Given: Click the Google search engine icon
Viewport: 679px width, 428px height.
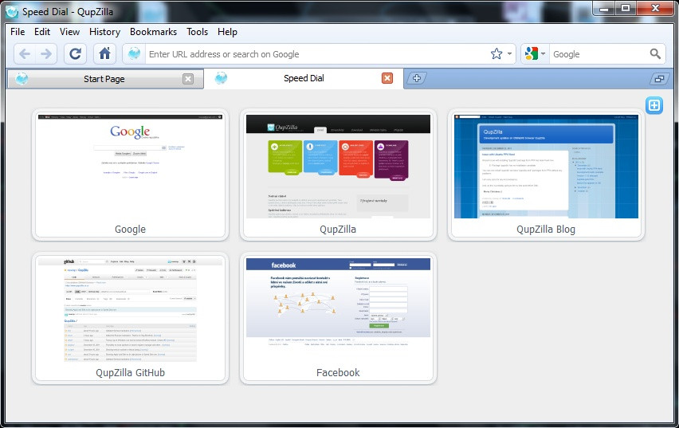Looking at the screenshot, I should click(531, 53).
